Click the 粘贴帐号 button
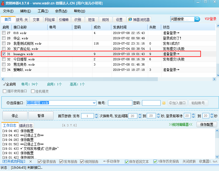This screenshot has height=171, width=219. click(198, 103)
